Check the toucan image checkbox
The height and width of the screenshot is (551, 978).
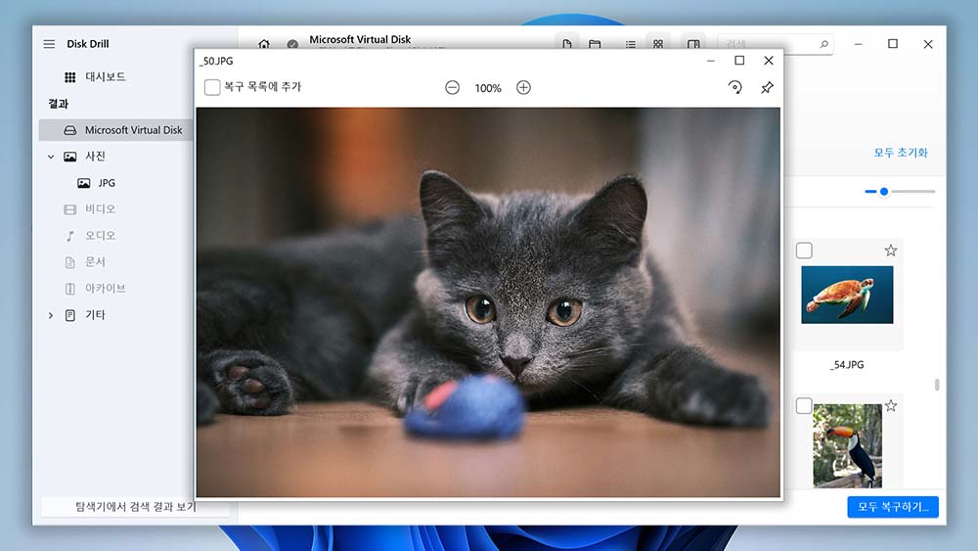(804, 406)
